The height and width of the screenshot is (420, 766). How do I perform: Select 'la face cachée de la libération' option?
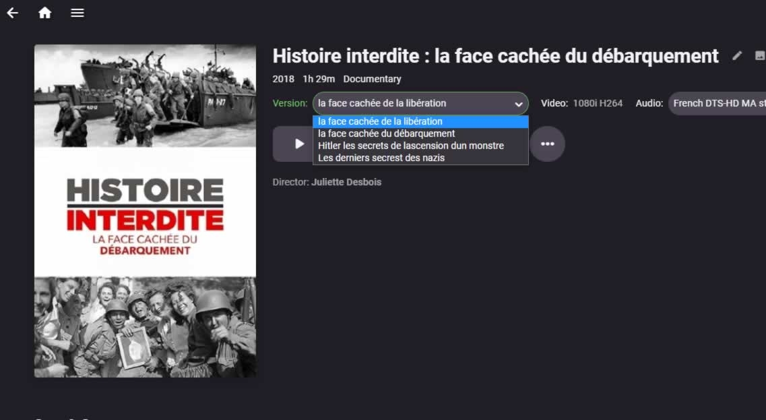420,121
